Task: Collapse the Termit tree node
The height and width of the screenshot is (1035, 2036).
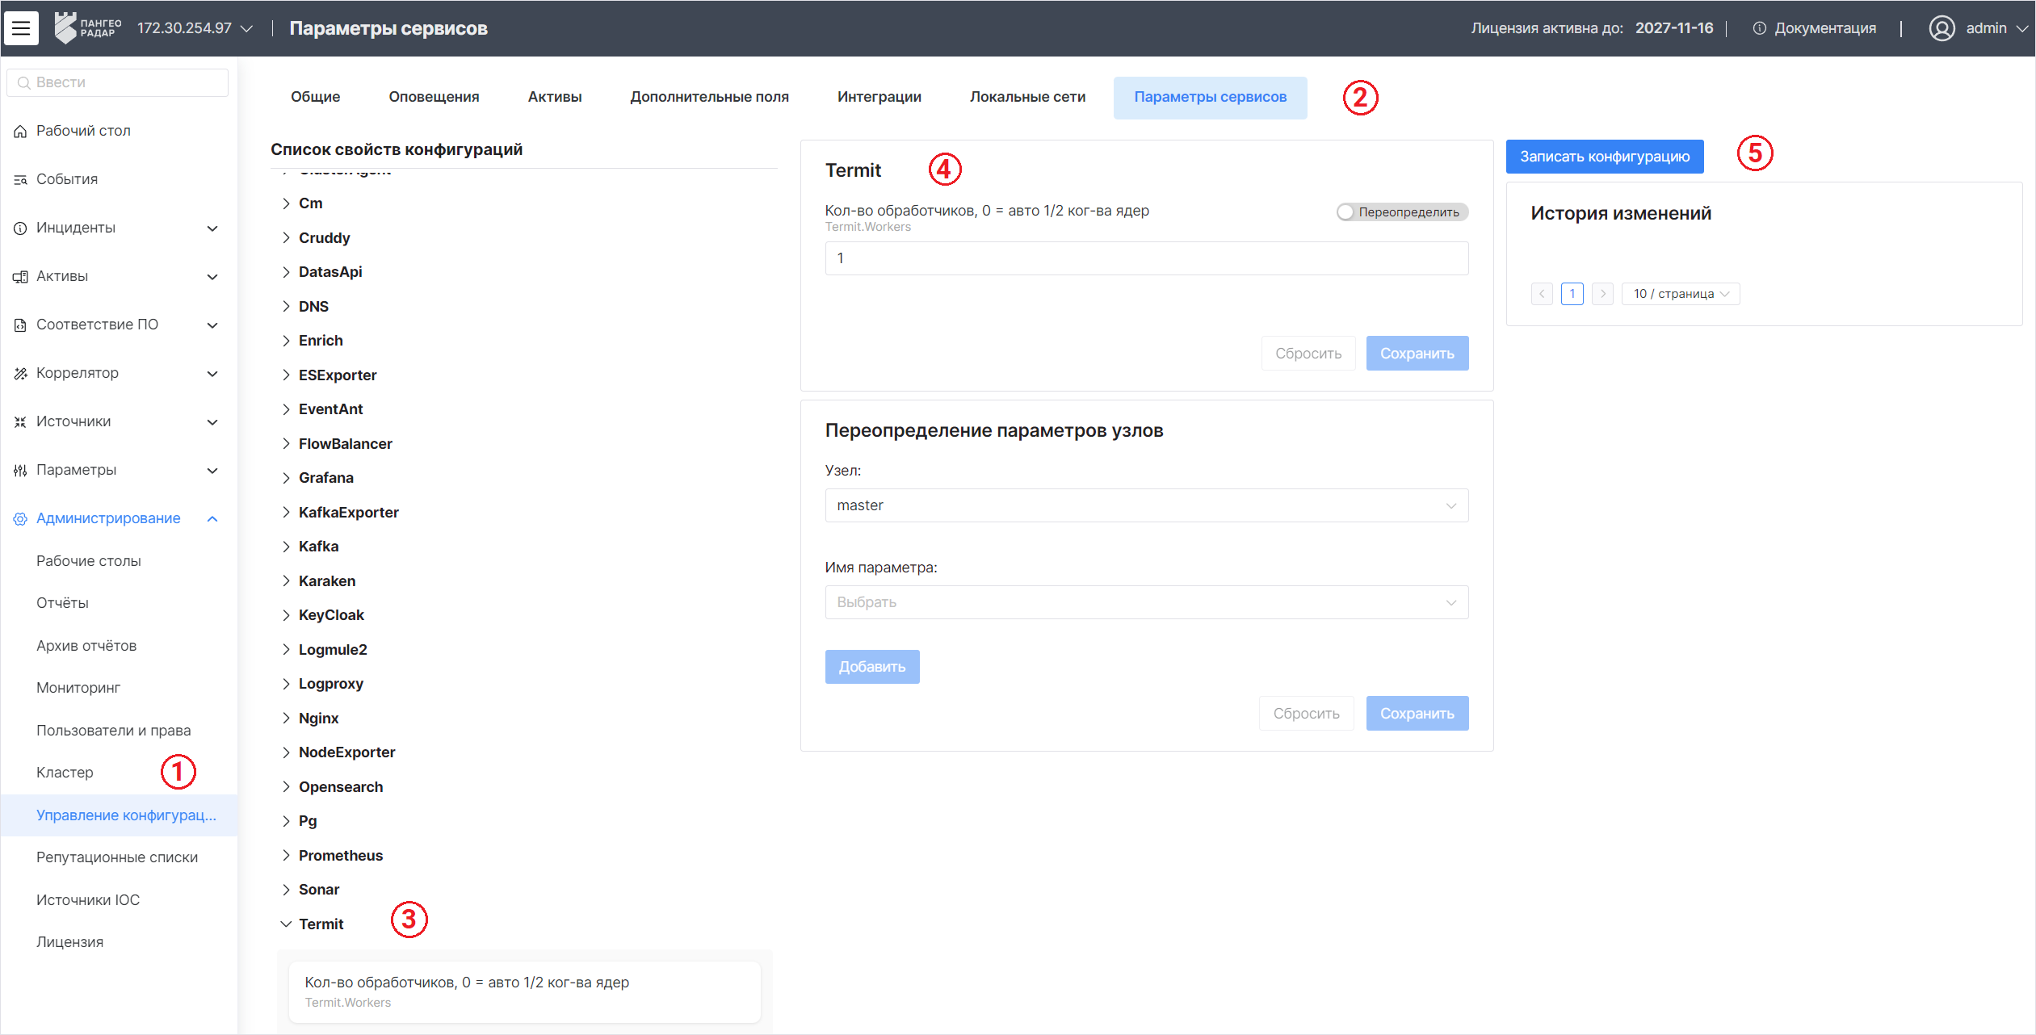Action: [286, 924]
